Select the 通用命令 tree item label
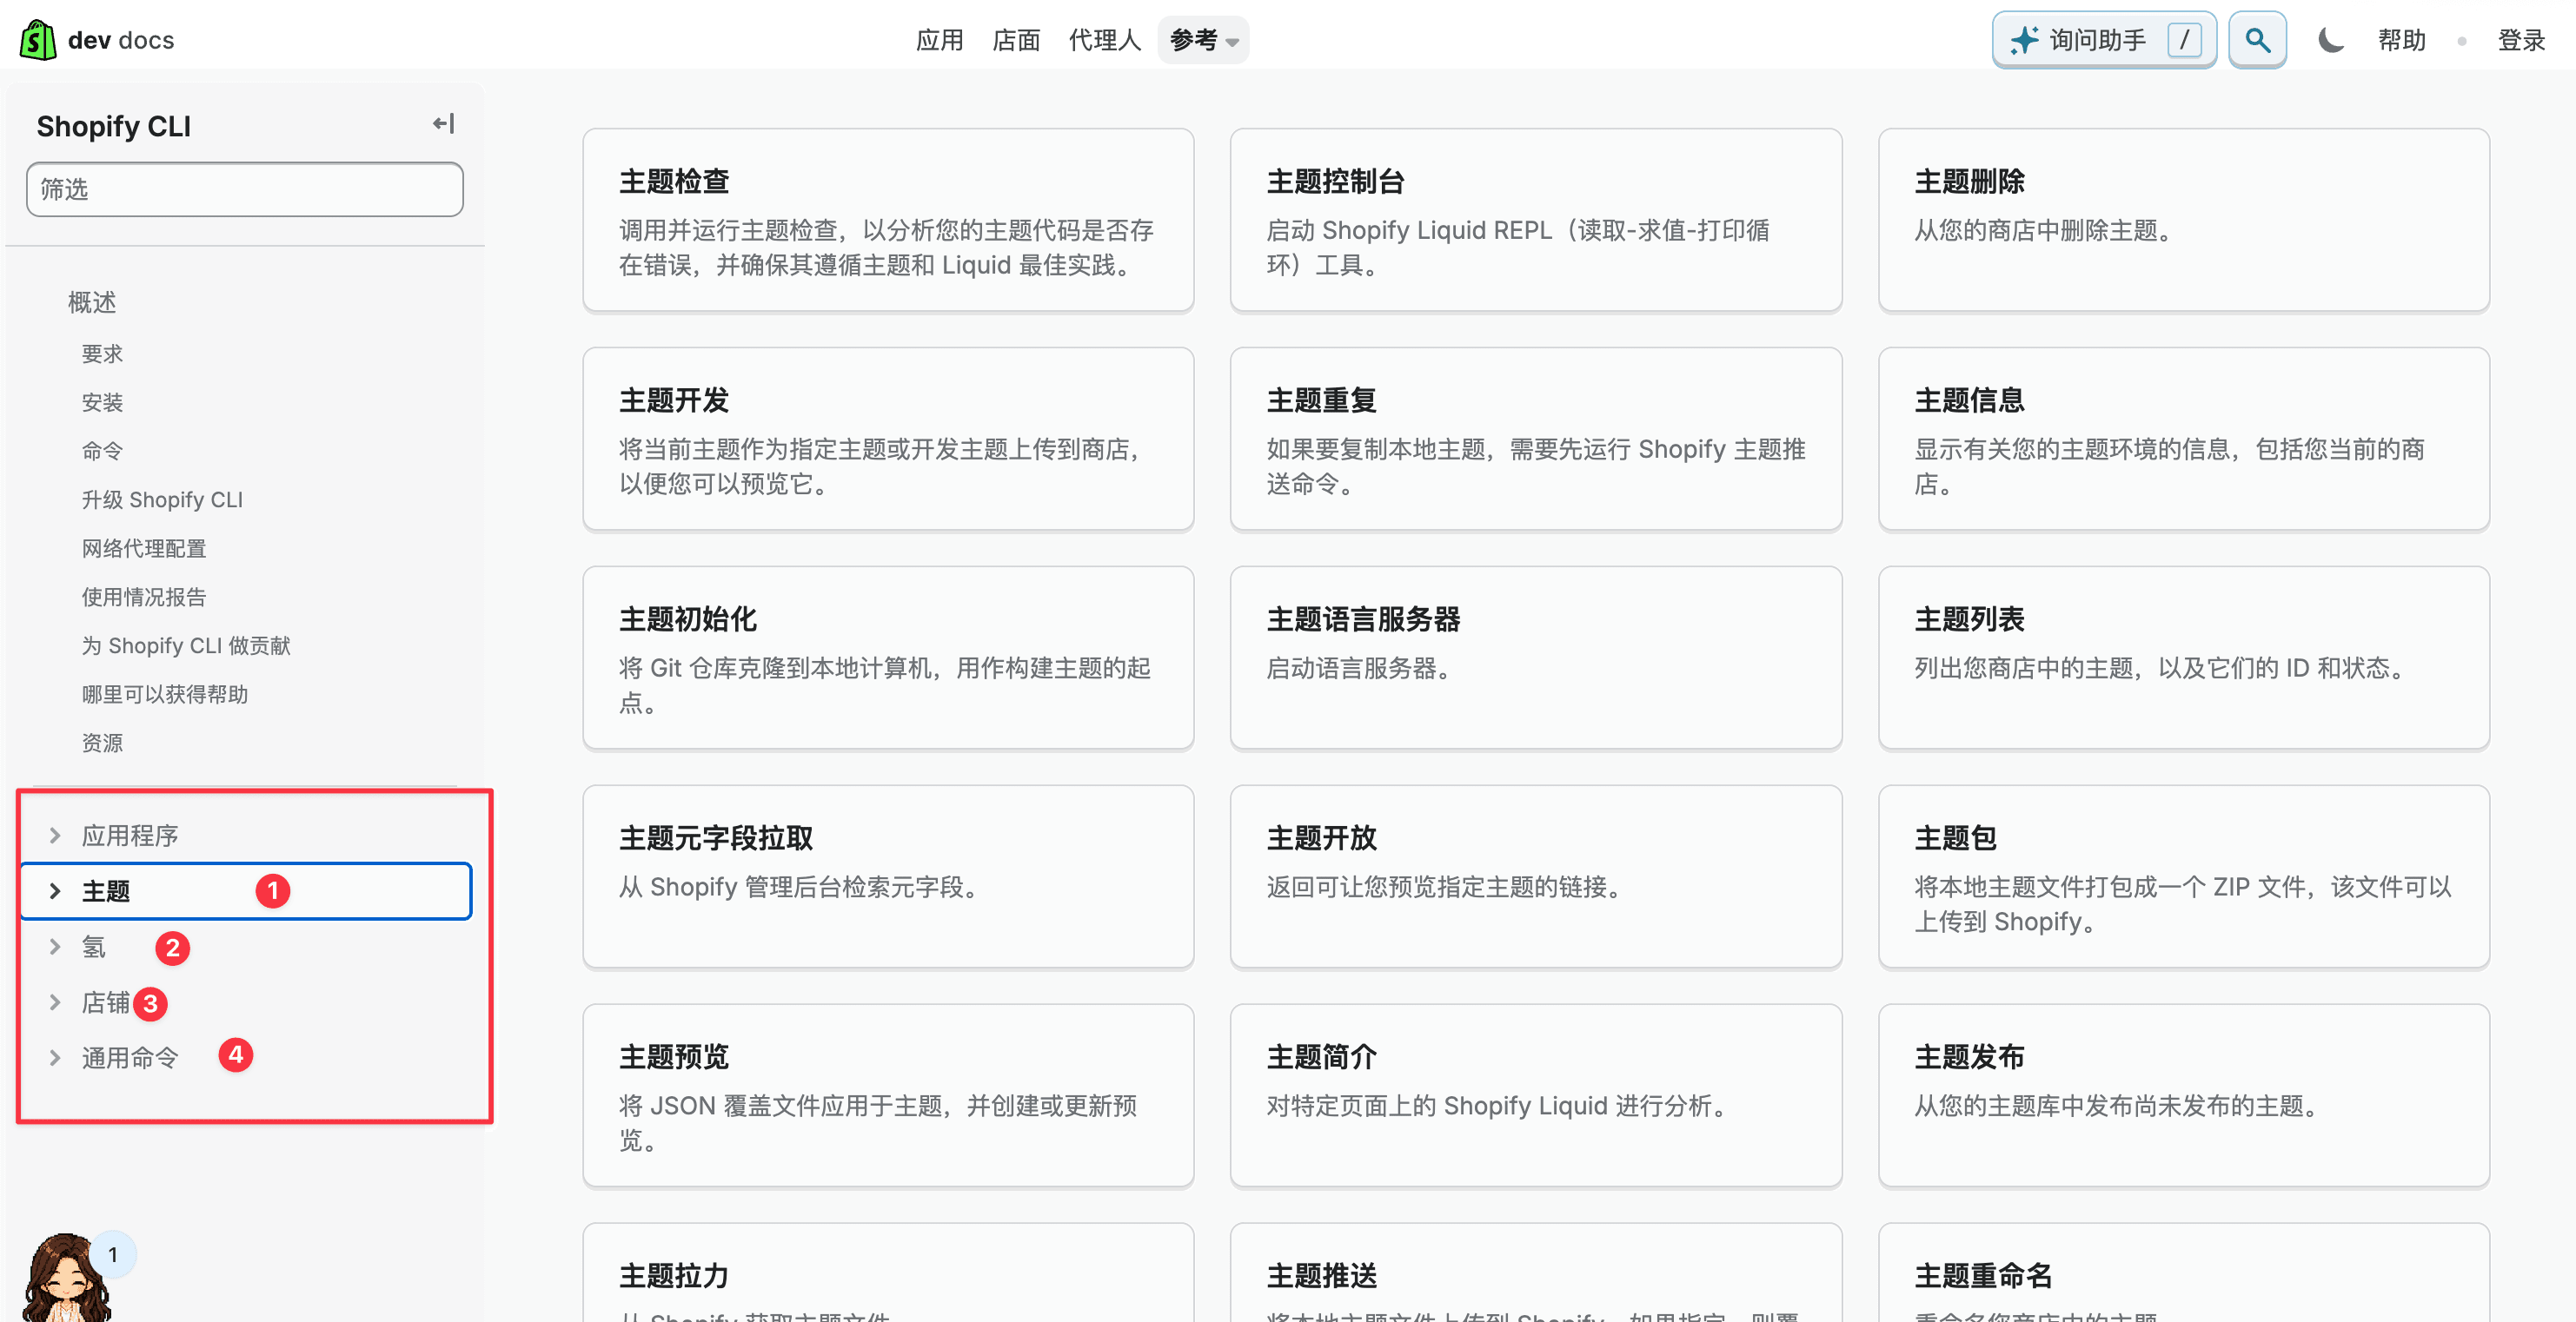The width and height of the screenshot is (2576, 1322). (x=130, y=1058)
